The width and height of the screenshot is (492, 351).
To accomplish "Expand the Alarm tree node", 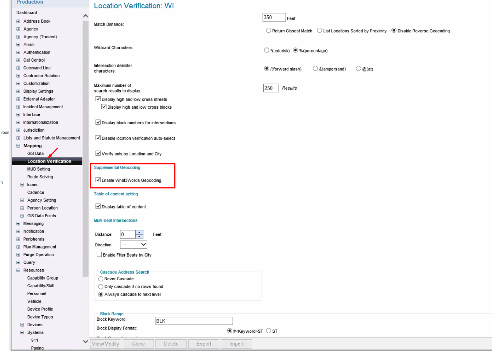I will coord(18,44).
